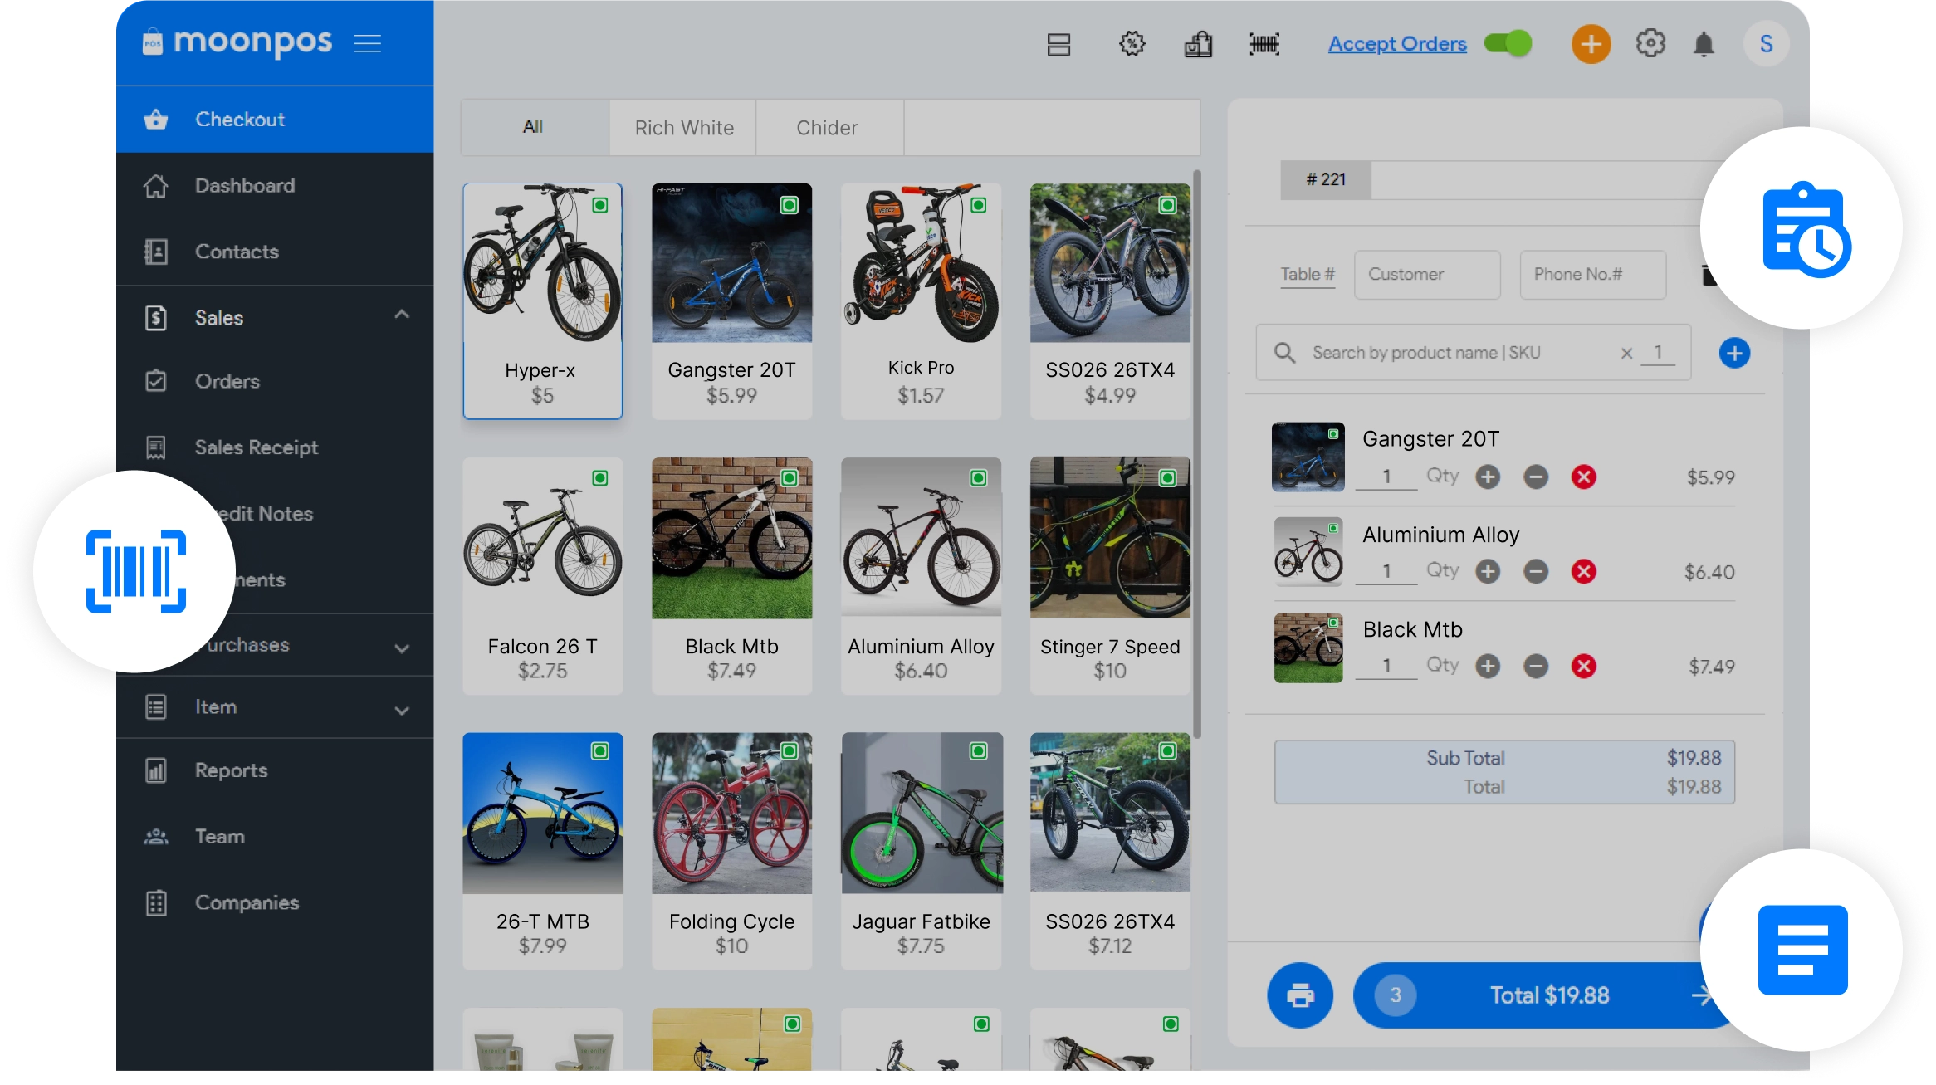Toggle green indicator on Kick Pro card
Screen dimensions: 1936x1085
979,205
